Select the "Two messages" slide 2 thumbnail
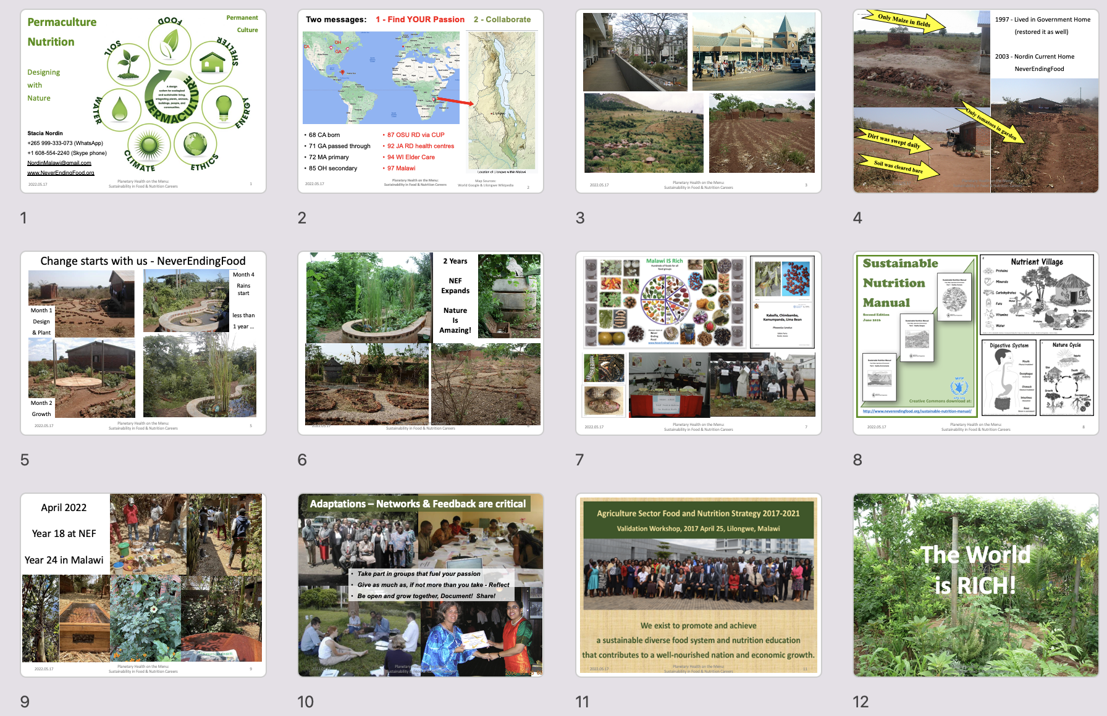 [420, 101]
